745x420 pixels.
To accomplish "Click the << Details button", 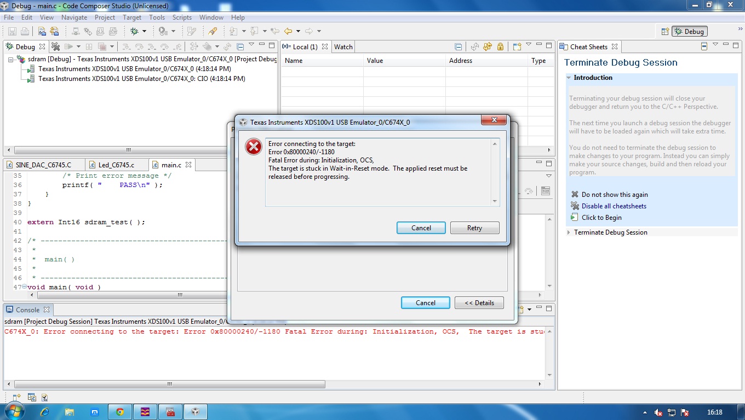I will (479, 303).
